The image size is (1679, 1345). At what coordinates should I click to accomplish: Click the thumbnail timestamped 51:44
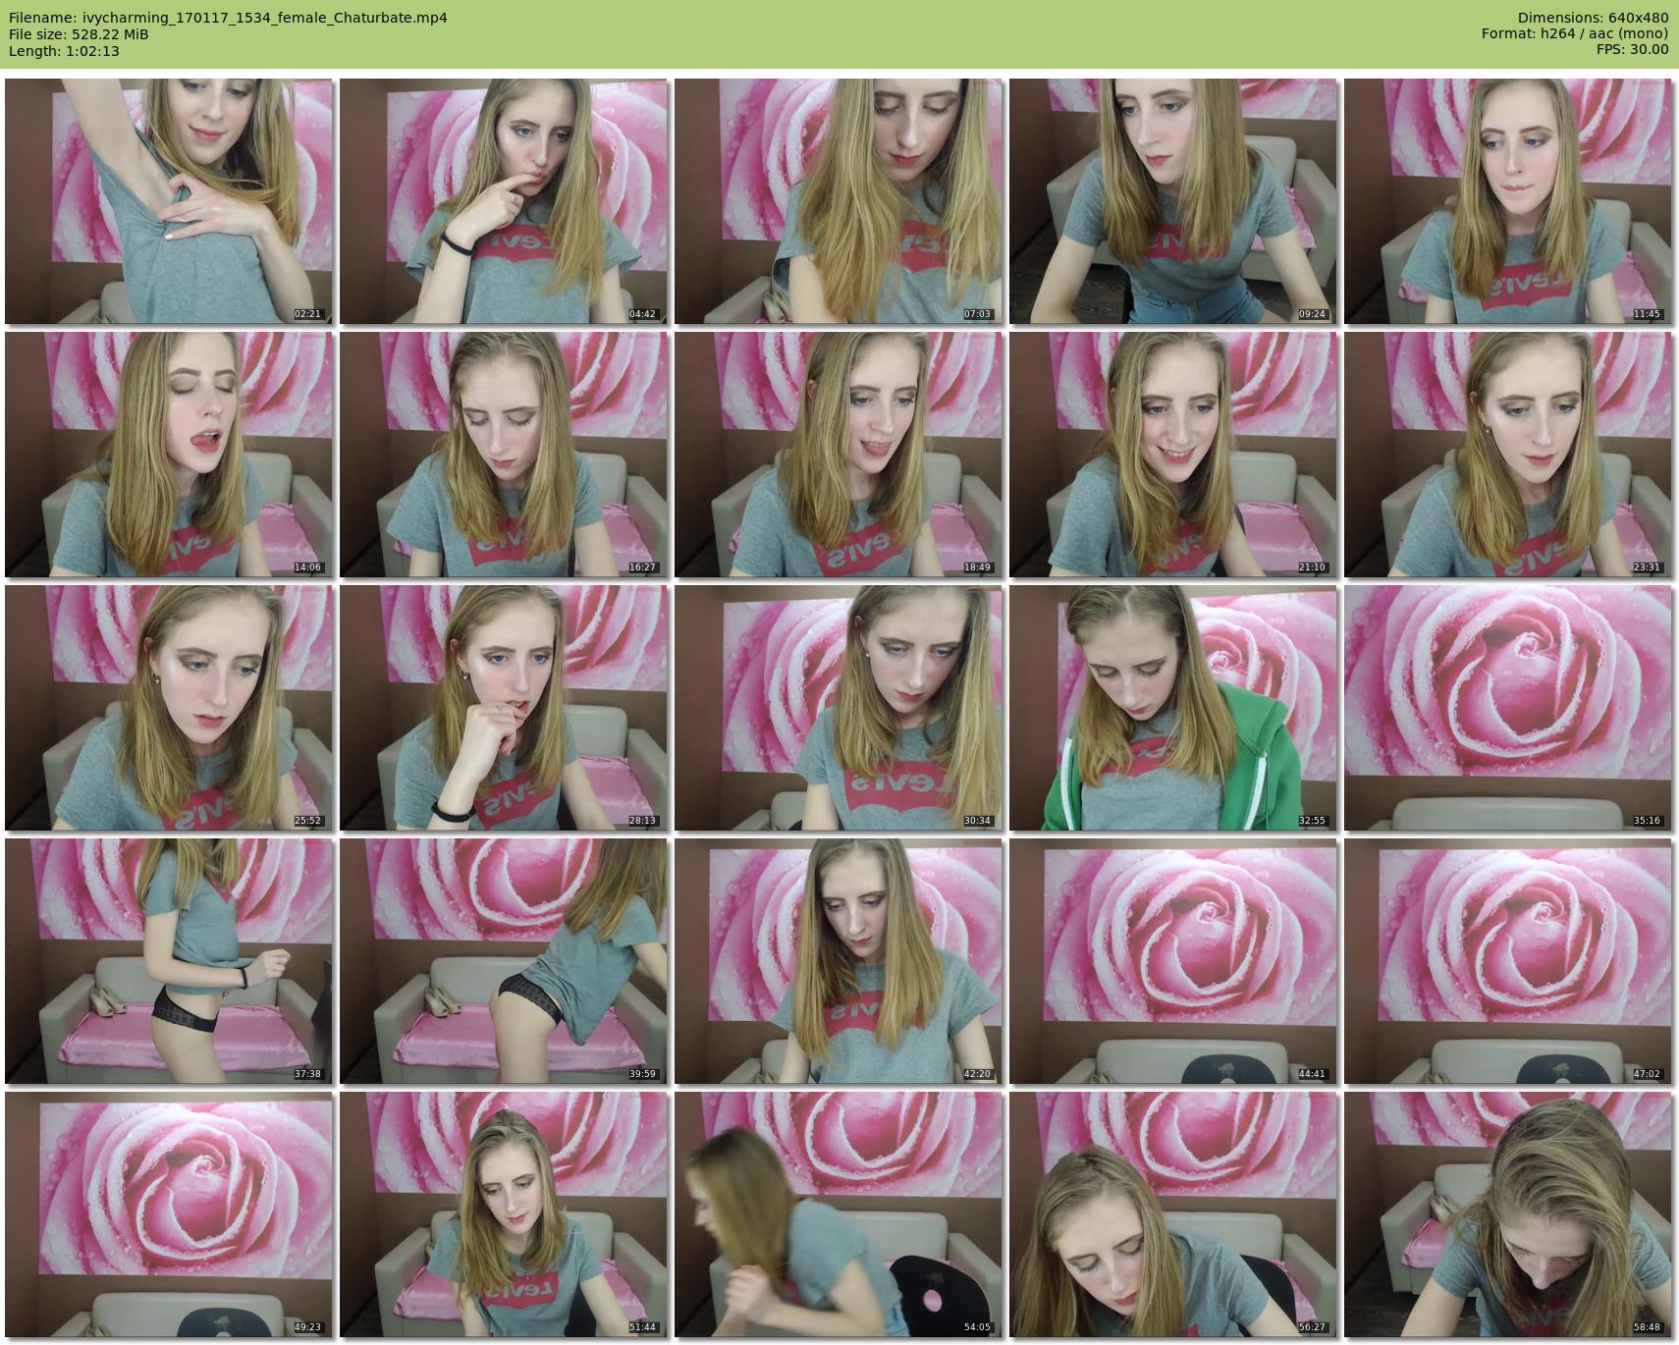click(x=504, y=1214)
